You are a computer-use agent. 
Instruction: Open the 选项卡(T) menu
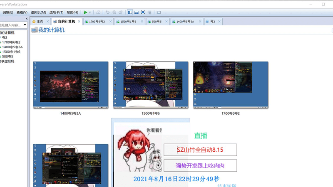tap(56, 12)
